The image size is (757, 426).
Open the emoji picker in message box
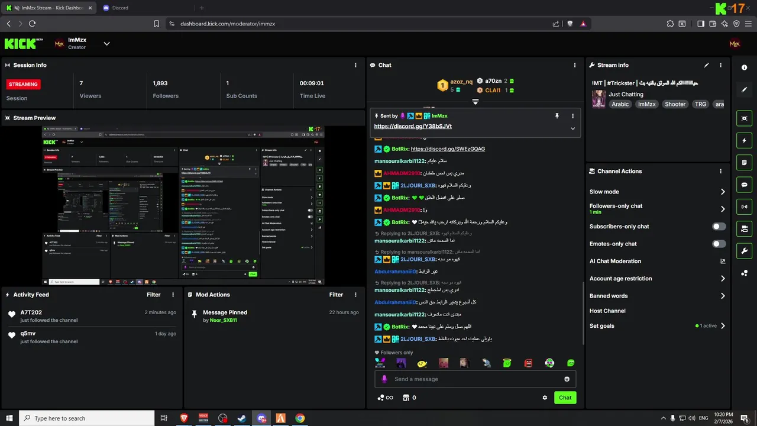(x=567, y=379)
